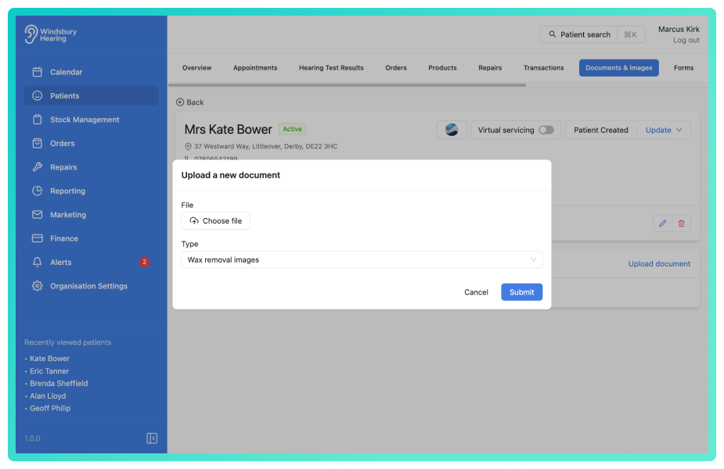Image resolution: width=724 pixels, height=469 pixels.
Task: Click the version number 1.0.0
Action: coord(32,439)
